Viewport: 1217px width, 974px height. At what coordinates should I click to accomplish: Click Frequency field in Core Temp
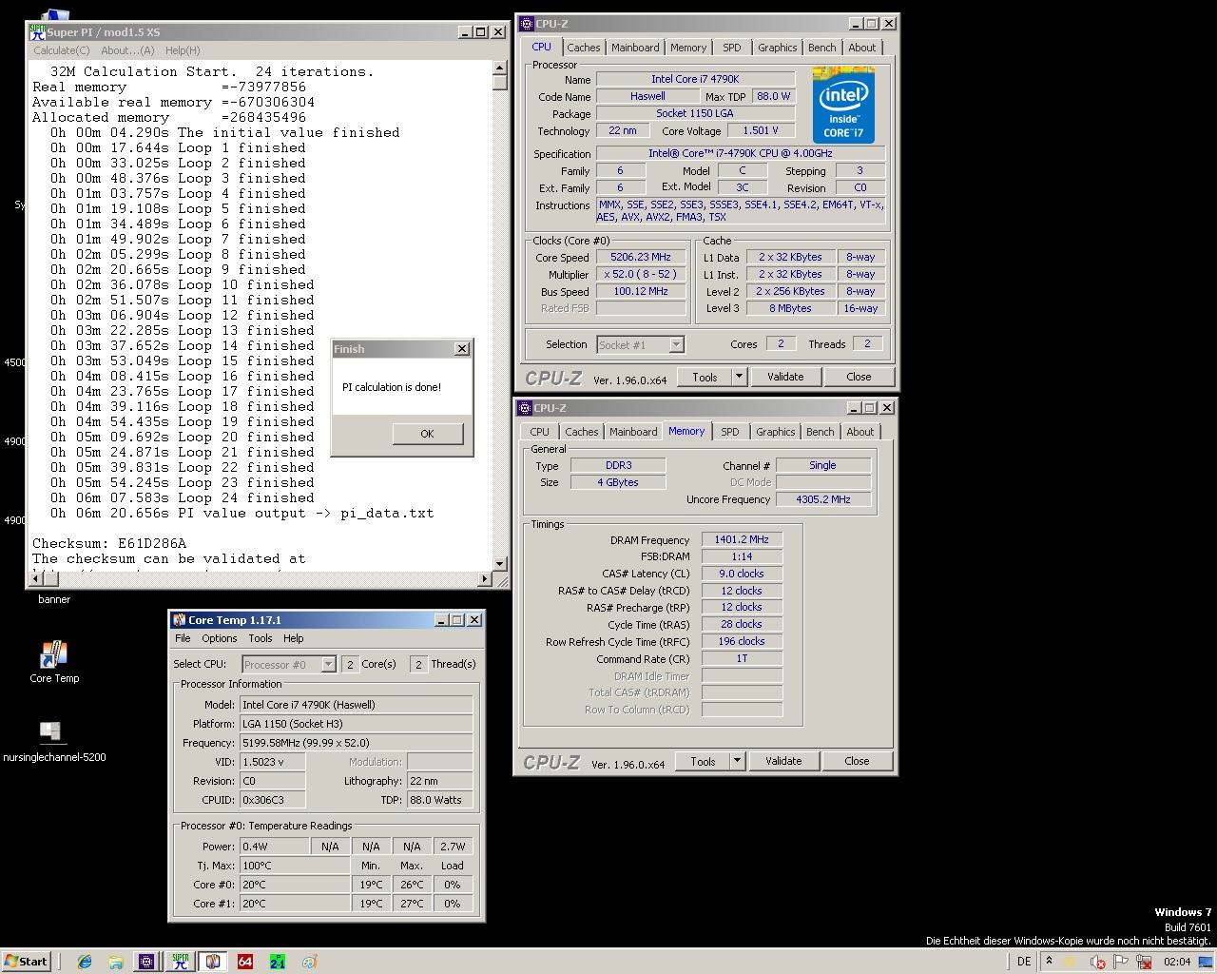[x=356, y=743]
